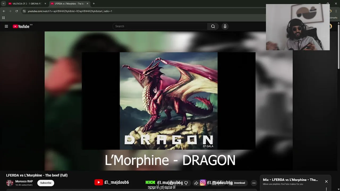This screenshot has width=340, height=191.
Task: Open a new browser tab
Action: coord(94,4)
